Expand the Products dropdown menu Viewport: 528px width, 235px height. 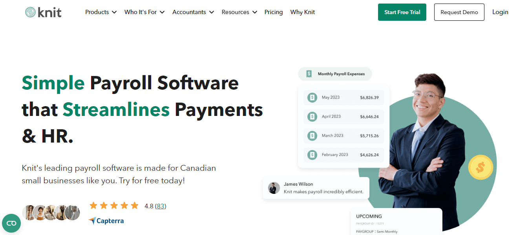(x=101, y=12)
